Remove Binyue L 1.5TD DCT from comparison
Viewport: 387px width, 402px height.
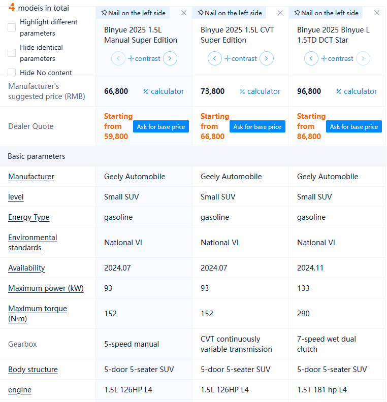(377, 13)
